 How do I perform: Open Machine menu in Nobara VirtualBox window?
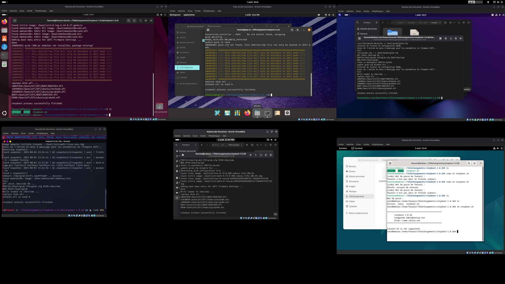(x=186, y=136)
